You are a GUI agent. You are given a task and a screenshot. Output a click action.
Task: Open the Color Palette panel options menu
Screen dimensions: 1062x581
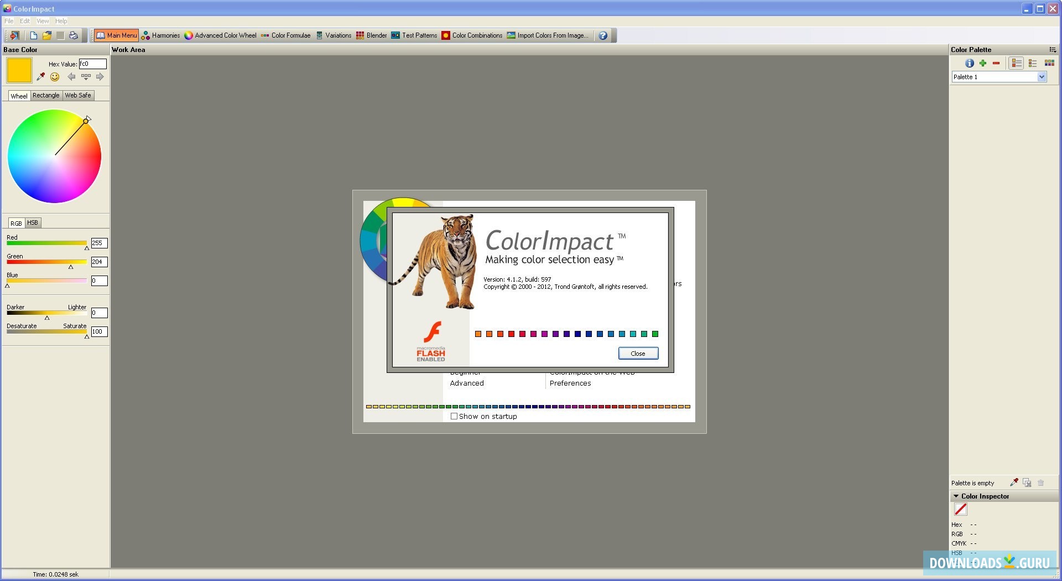1052,49
